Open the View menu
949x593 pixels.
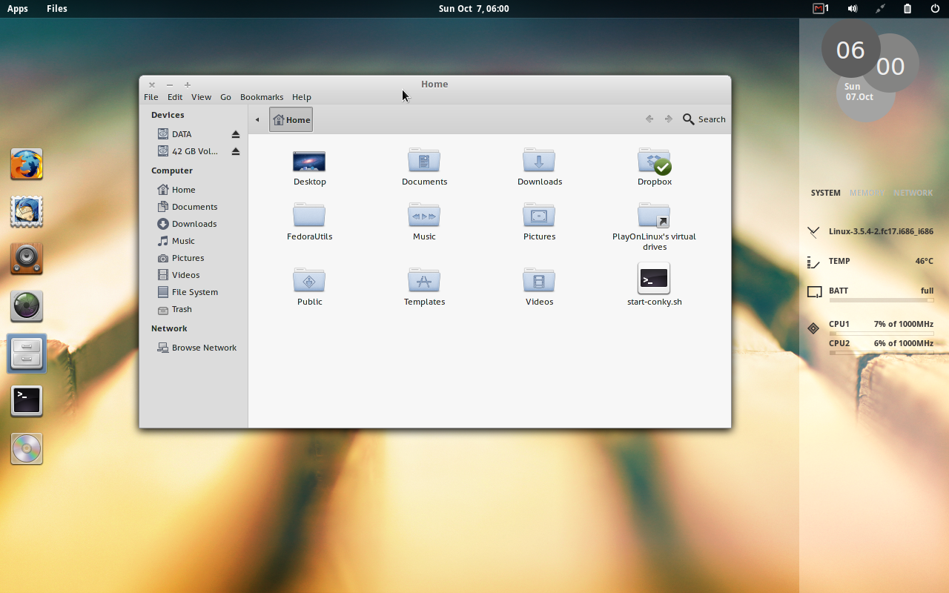(201, 97)
